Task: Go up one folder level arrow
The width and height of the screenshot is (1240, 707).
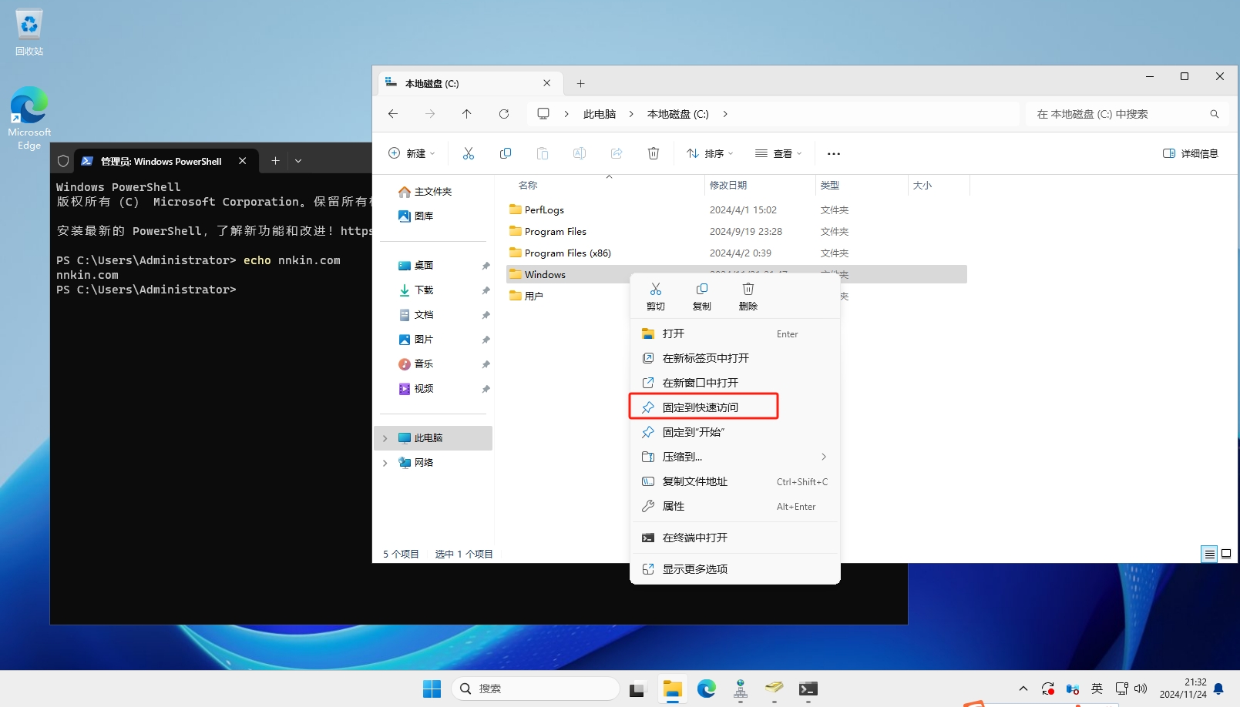Action: point(467,114)
